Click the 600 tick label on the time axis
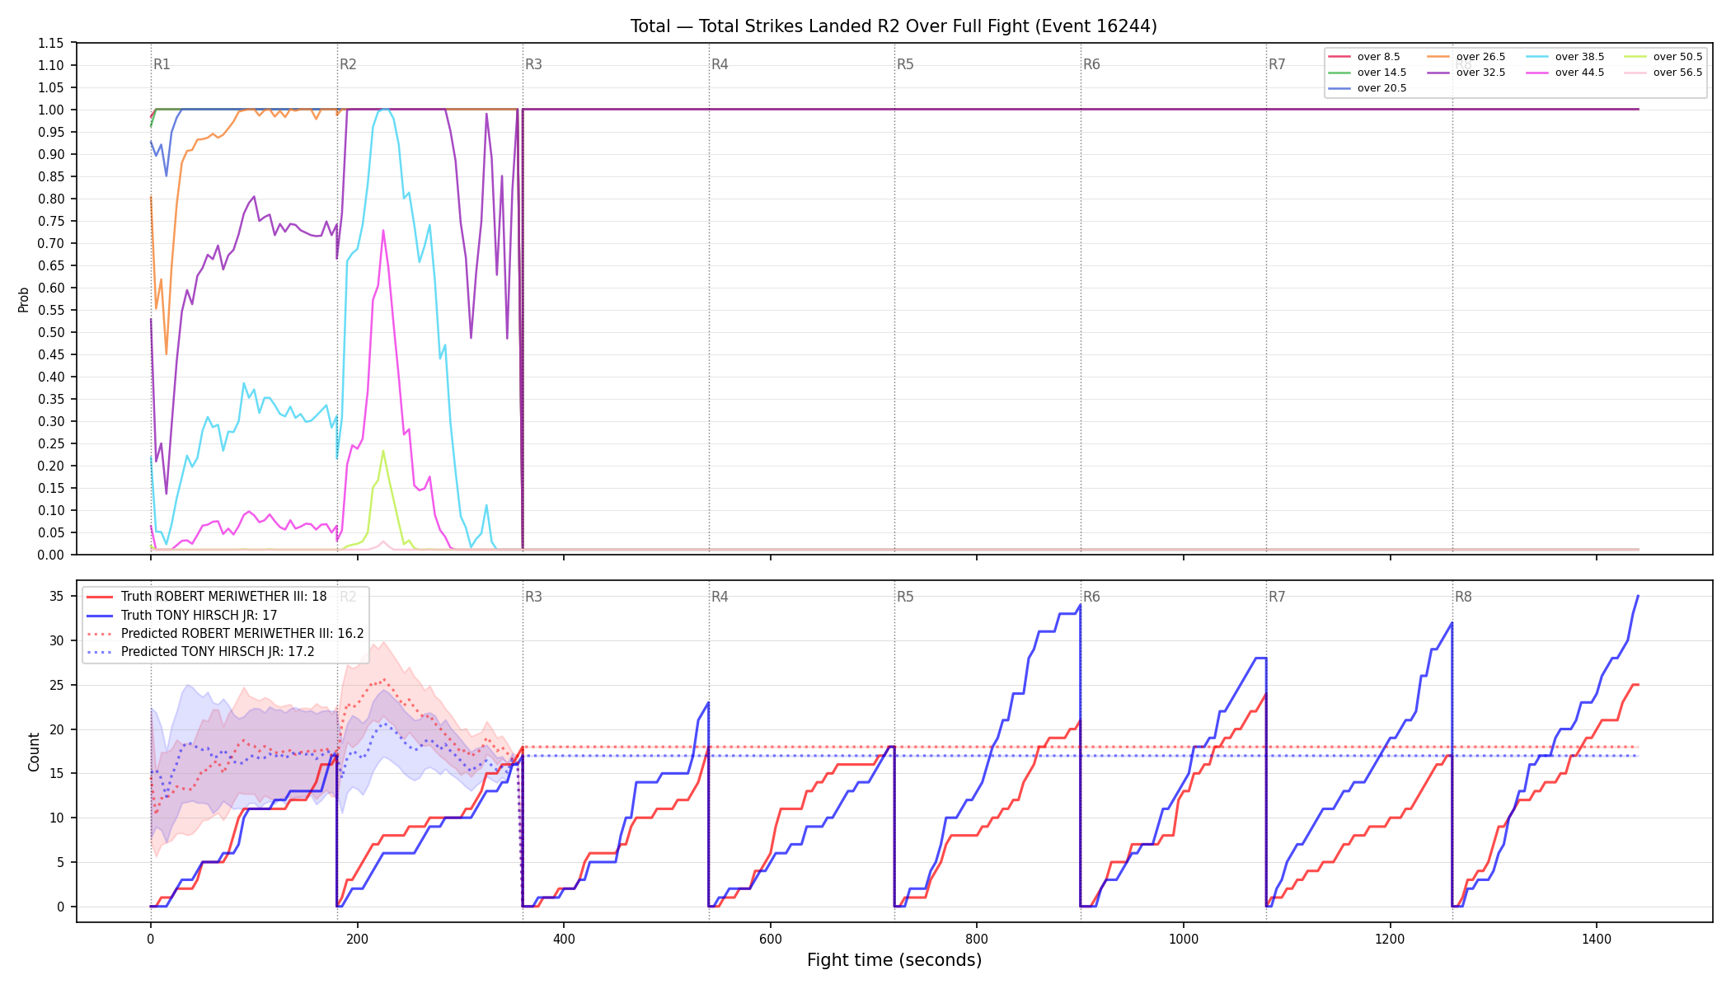 771,939
